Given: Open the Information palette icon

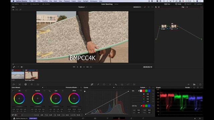Looking at the screenshot, I should click(x=200, y=84).
